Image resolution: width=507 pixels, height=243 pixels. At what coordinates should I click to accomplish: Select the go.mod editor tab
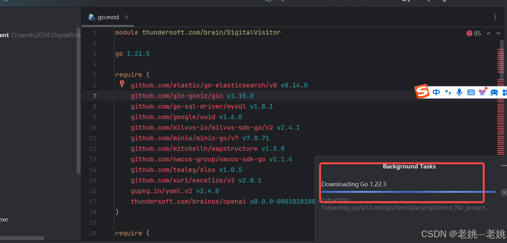108,17
